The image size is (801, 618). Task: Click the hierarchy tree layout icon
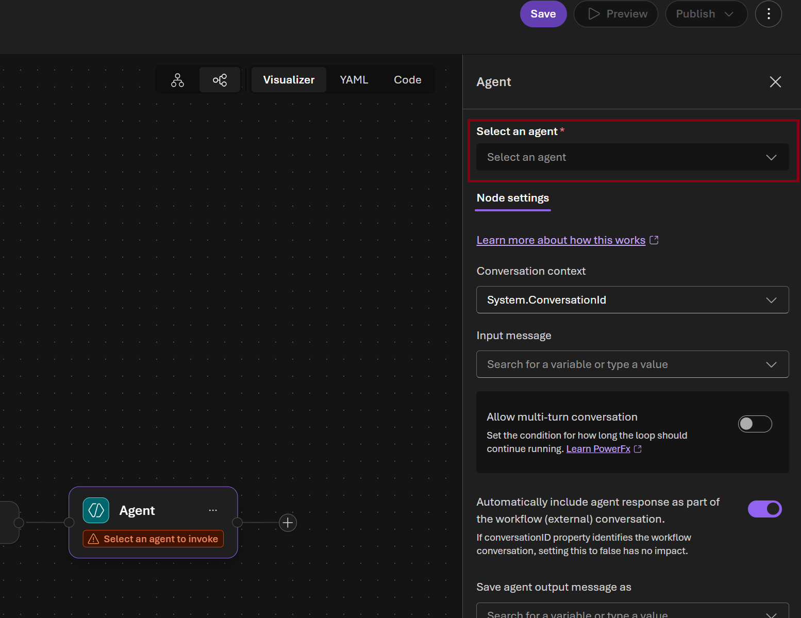[177, 80]
